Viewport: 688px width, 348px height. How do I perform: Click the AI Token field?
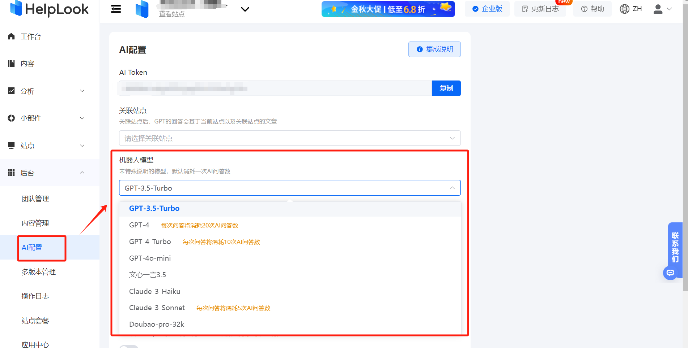276,88
